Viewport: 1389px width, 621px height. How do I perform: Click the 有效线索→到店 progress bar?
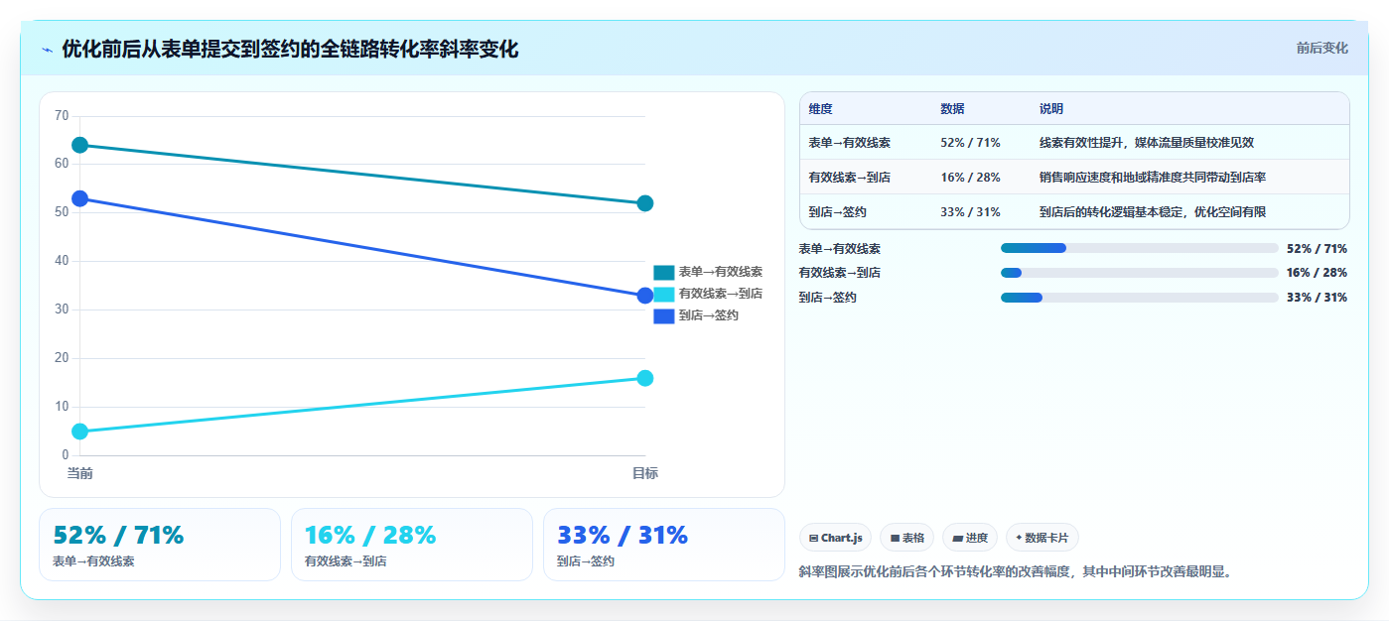pyautogui.click(x=1140, y=273)
